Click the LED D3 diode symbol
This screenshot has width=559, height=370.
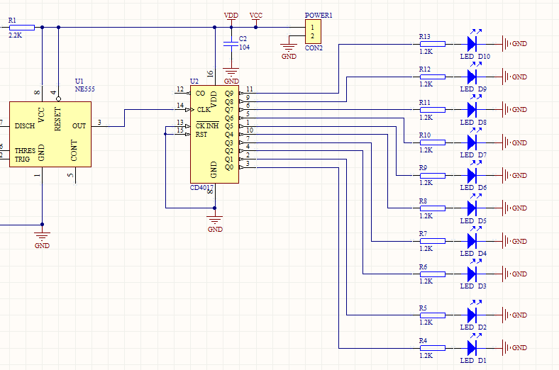472,274
